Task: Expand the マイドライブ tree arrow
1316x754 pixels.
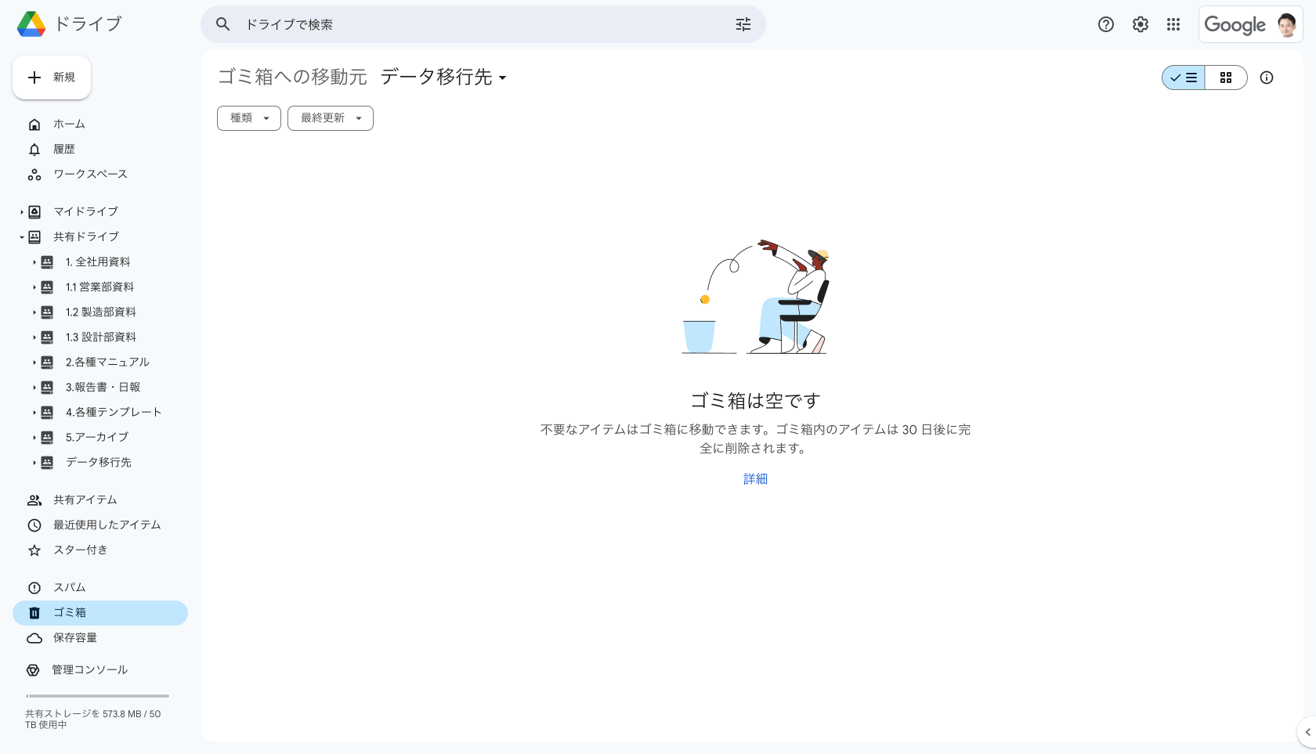Action: tap(22, 212)
